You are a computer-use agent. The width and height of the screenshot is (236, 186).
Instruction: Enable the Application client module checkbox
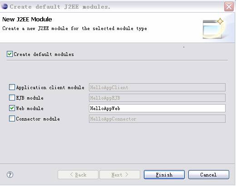click(x=12, y=87)
